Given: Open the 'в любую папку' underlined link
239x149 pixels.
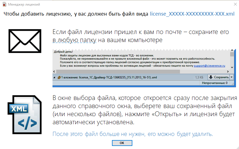Looking at the screenshot, I should [74, 40].
